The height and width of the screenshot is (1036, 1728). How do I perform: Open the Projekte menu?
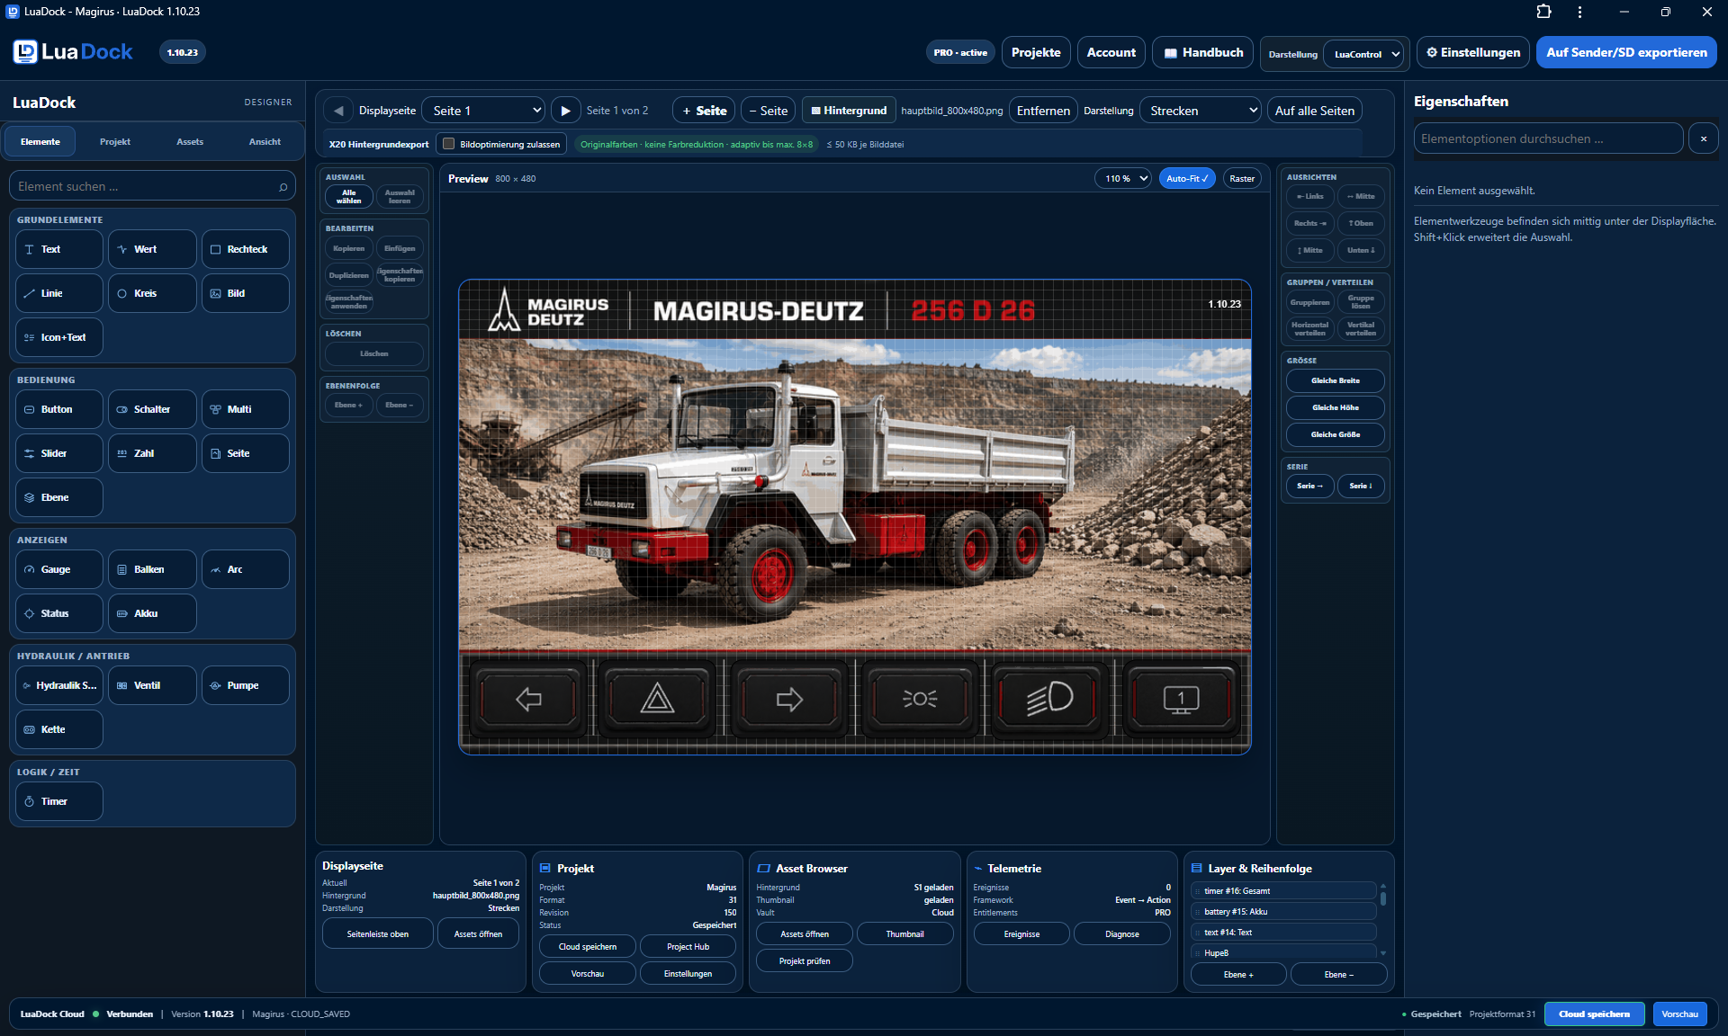coord(1036,52)
